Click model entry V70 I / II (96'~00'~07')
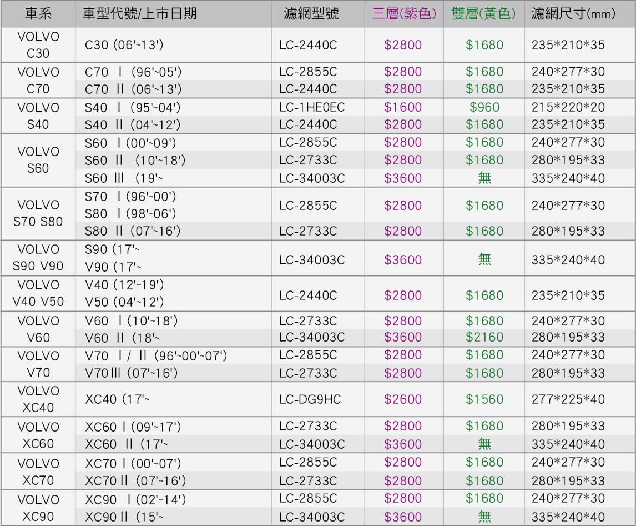This screenshot has height=526, width=636. tap(156, 356)
